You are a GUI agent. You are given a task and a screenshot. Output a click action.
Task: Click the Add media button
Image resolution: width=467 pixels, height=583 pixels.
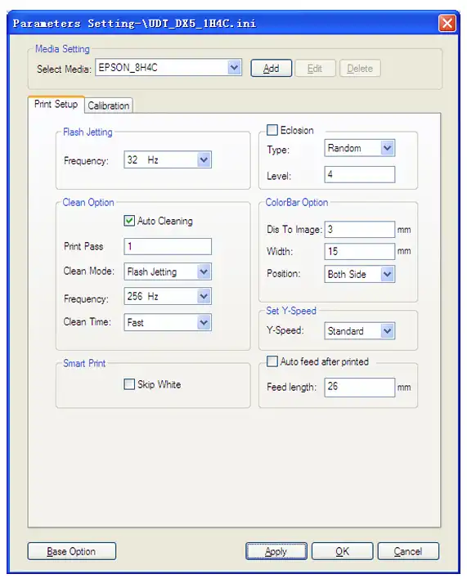[271, 69]
